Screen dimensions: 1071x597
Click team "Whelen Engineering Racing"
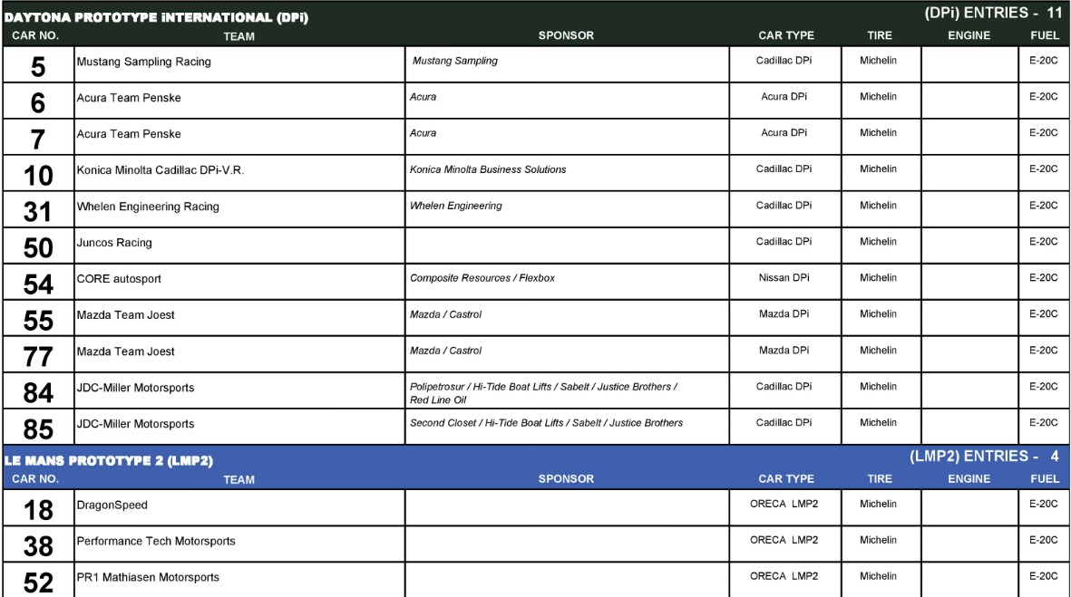[148, 206]
